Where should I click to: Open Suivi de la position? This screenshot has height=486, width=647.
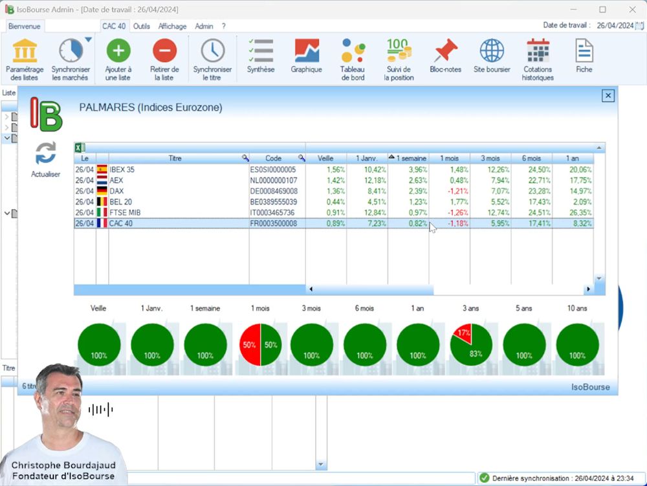click(399, 60)
